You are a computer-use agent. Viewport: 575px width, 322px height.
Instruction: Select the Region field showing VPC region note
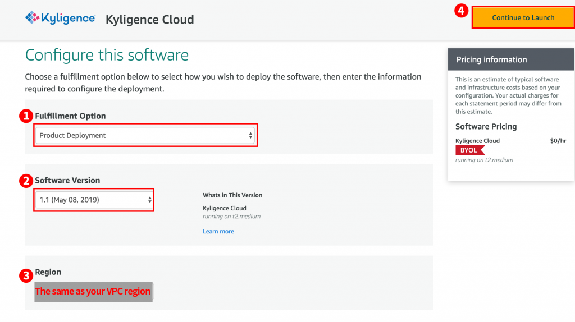93,292
